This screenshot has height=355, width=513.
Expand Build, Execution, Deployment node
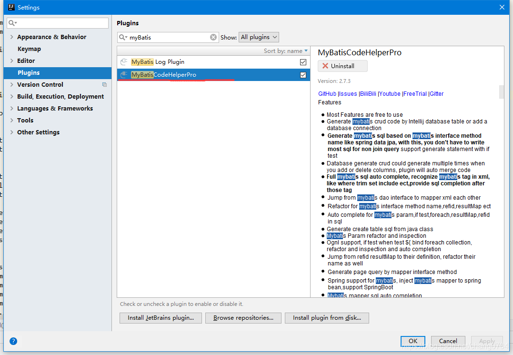(x=12, y=97)
